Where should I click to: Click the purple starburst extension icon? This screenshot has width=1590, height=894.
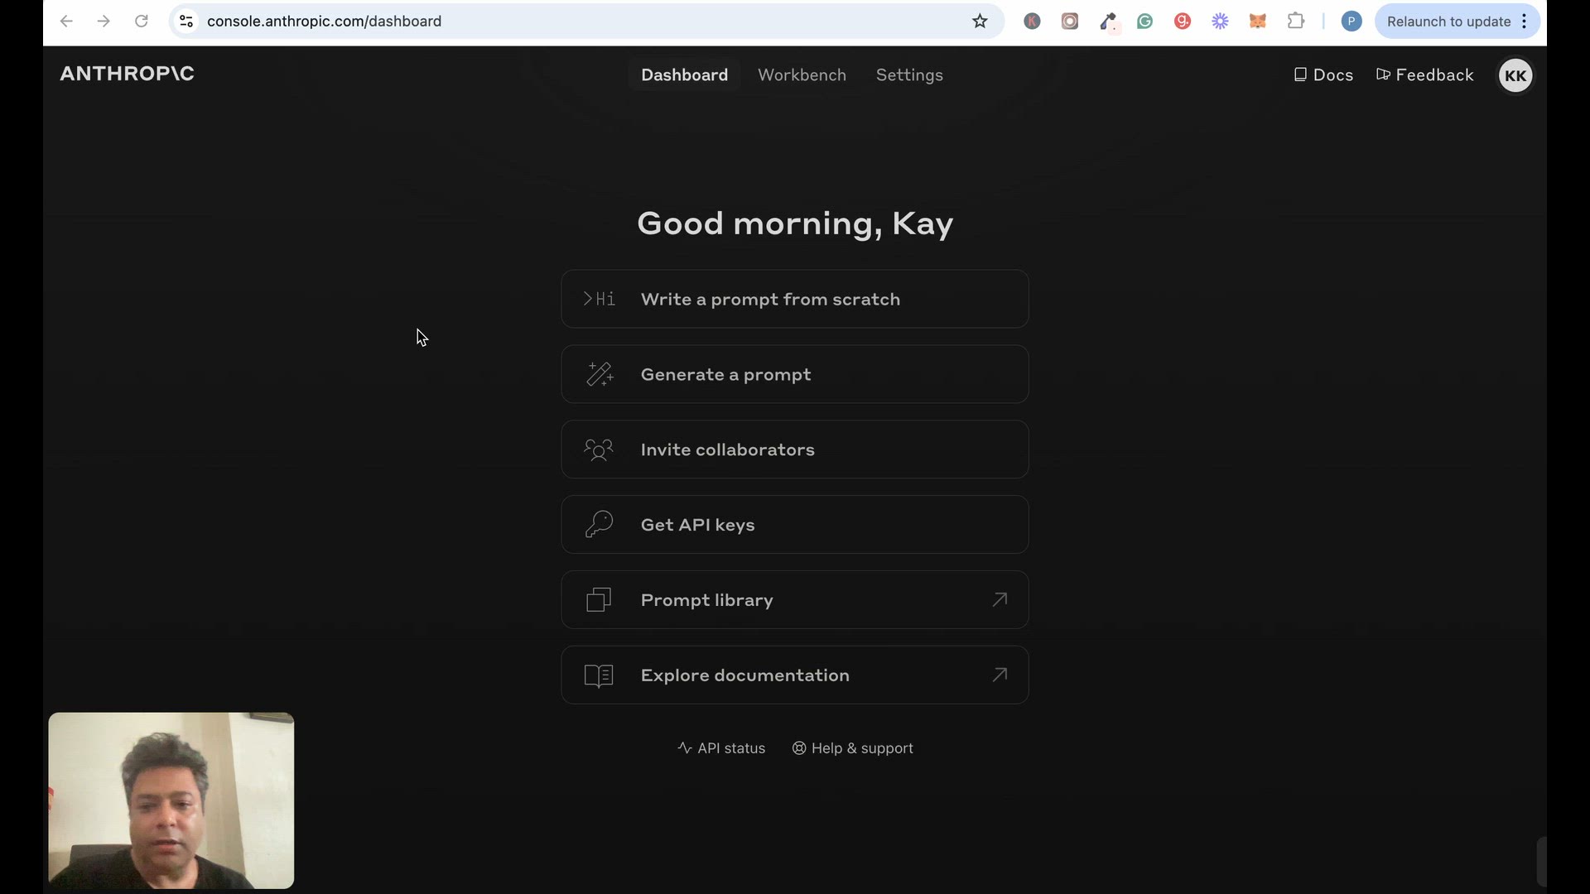[1221, 22]
